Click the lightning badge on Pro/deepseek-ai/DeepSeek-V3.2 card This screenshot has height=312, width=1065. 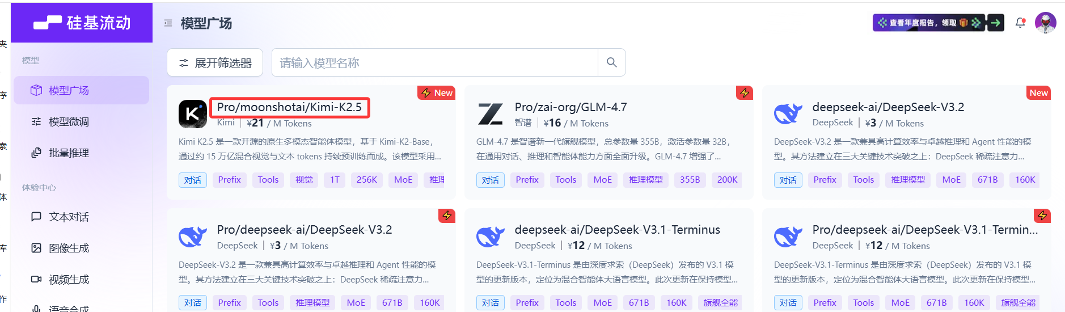coord(447,215)
